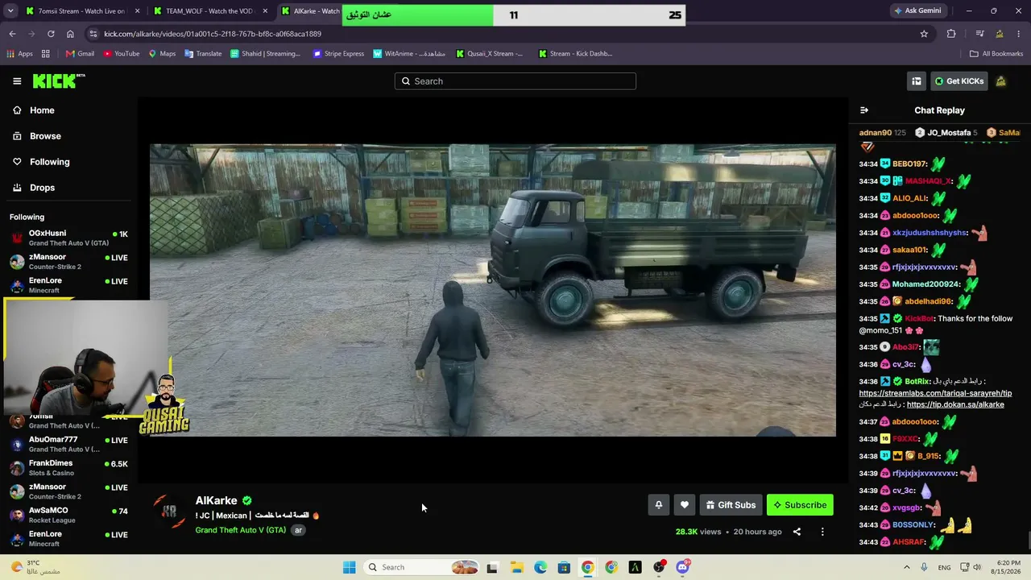Open Microsoft Edge from the taskbar
This screenshot has height=580, width=1031.
pyautogui.click(x=540, y=567)
